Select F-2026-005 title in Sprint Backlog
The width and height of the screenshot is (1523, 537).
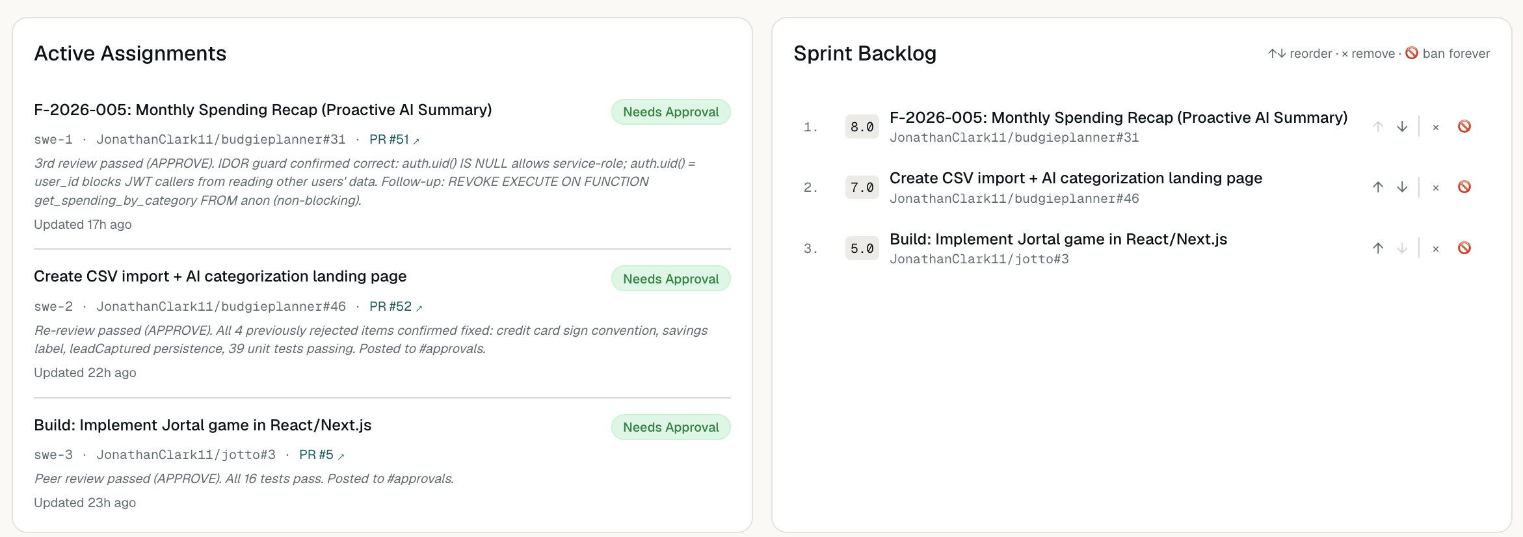point(1119,118)
